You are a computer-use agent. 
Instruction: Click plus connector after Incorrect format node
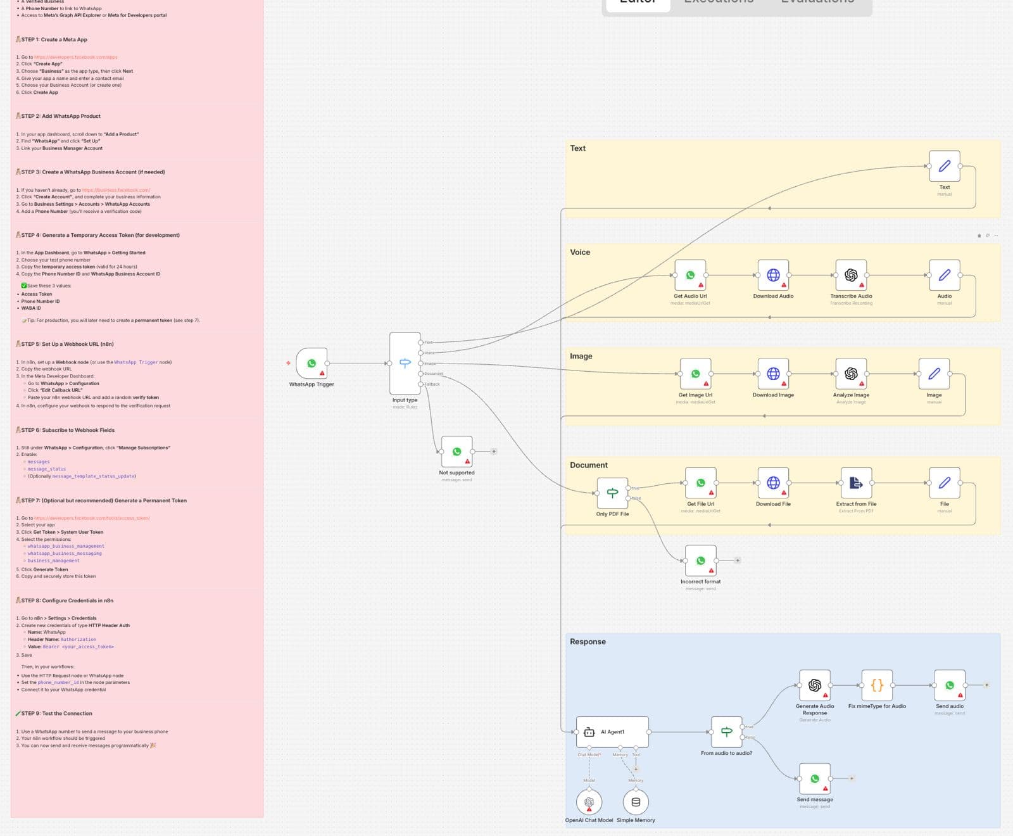pos(738,560)
